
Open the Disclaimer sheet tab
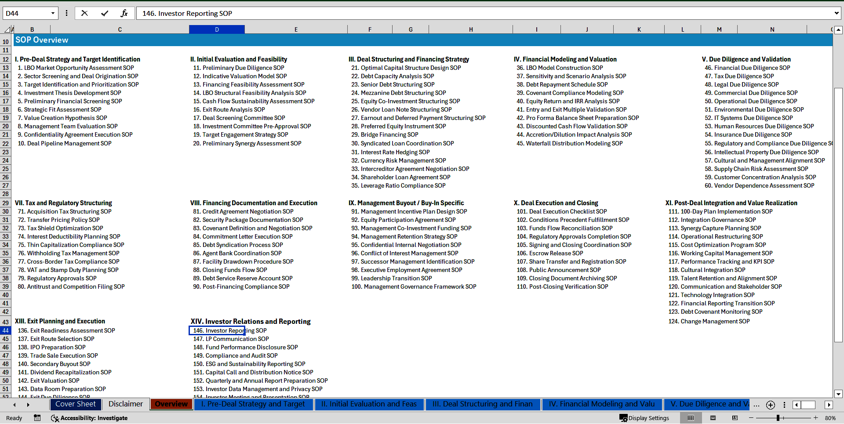[126, 404]
